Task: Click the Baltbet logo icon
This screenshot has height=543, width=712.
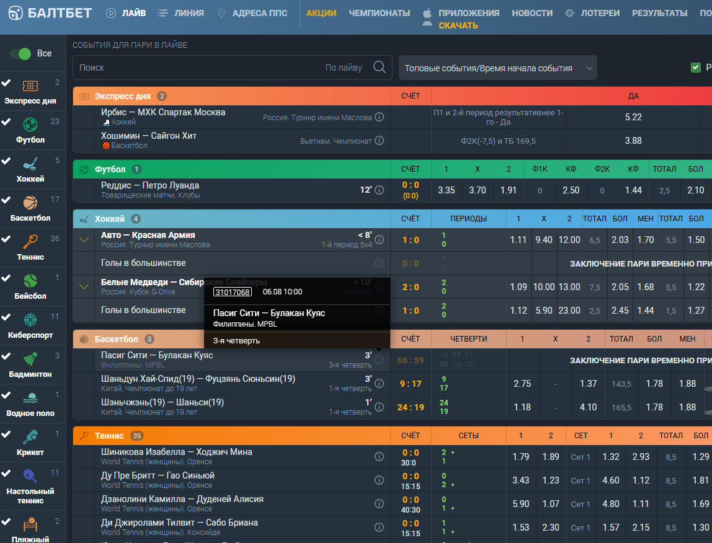Action: (15, 13)
